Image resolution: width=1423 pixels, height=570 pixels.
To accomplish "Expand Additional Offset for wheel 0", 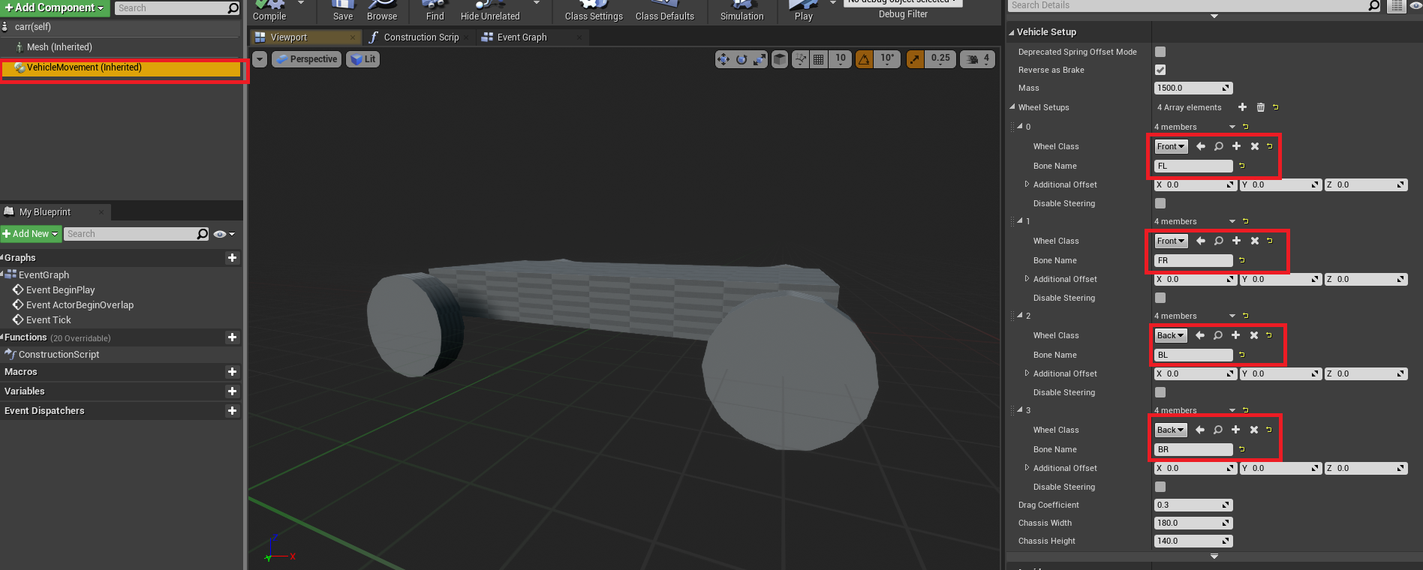I will pyautogui.click(x=1027, y=184).
